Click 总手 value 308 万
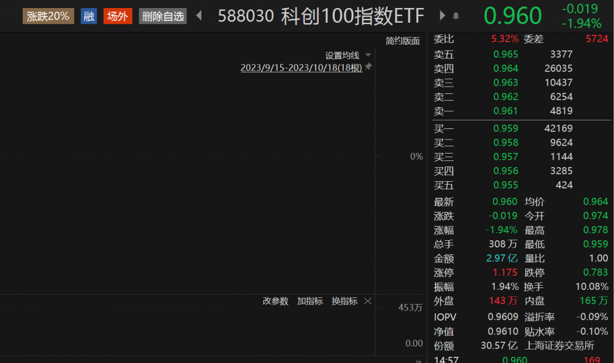 503,244
